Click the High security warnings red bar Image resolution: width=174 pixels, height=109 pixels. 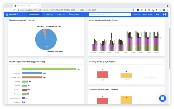coord(102,75)
